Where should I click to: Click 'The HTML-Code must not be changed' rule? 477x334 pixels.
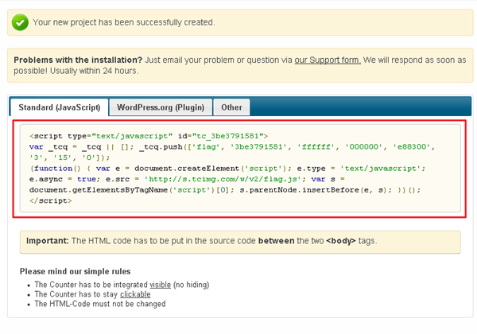100,304
